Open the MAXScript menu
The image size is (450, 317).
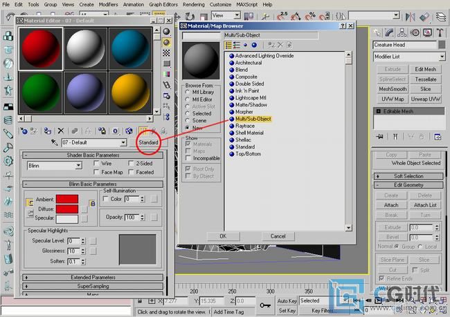point(247,4)
